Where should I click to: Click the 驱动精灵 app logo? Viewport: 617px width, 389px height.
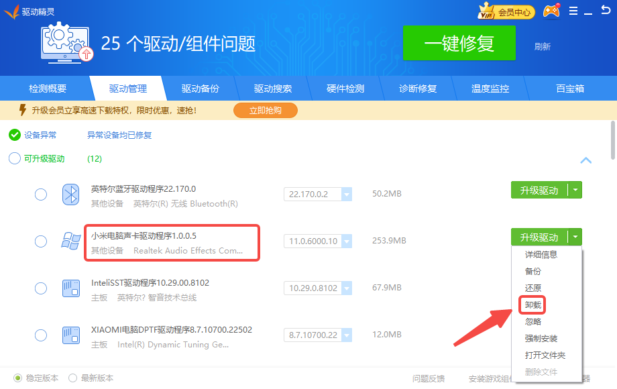coord(11,11)
